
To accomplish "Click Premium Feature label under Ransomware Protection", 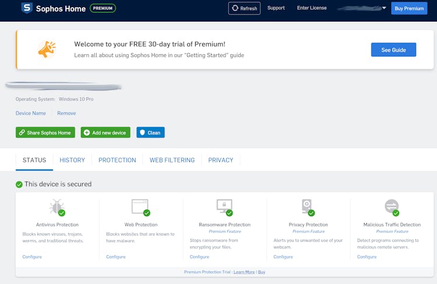I will point(225,232).
